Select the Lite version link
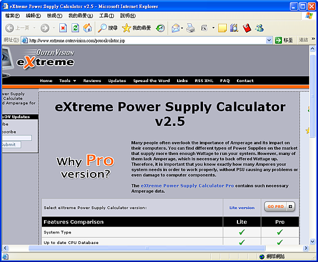Image resolution: width=318 pixels, height=262 pixels. (x=242, y=207)
